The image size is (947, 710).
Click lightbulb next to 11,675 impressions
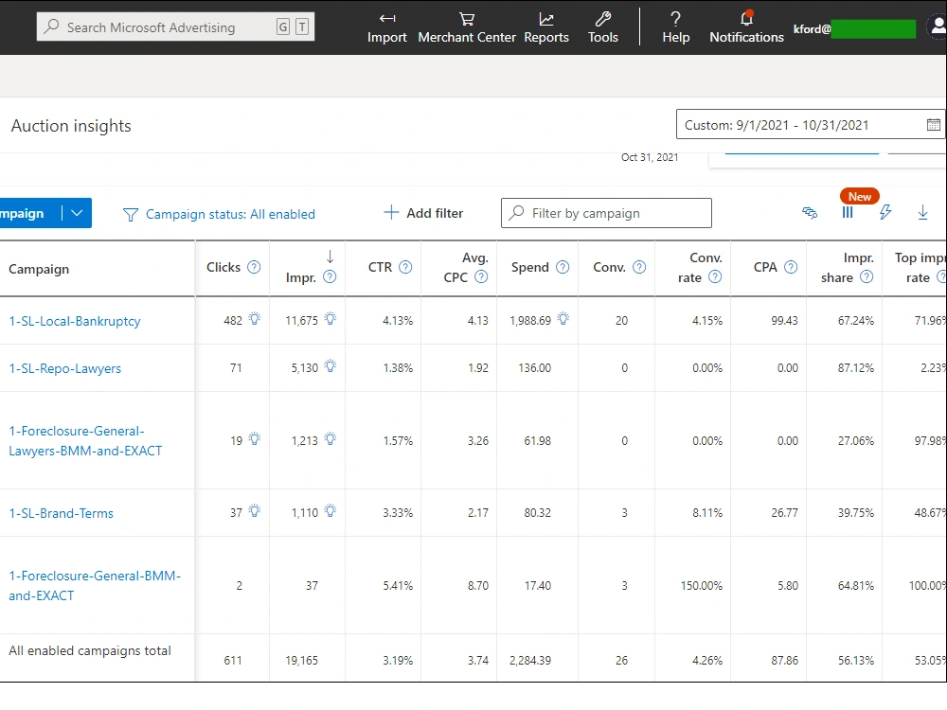(331, 318)
